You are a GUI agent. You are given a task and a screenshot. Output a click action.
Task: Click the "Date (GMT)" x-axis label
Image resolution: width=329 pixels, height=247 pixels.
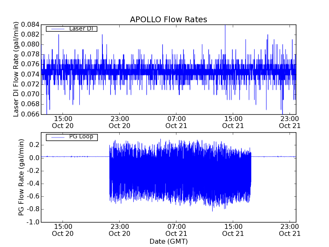(169, 241)
